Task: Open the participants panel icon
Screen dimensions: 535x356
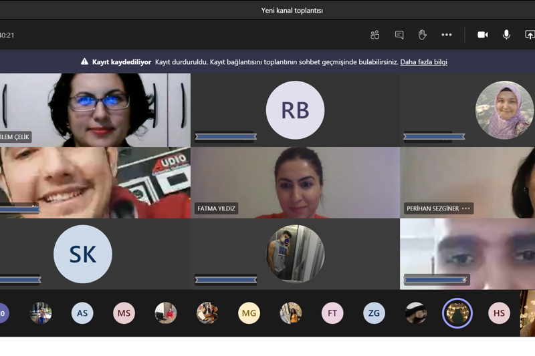Action: (x=374, y=35)
